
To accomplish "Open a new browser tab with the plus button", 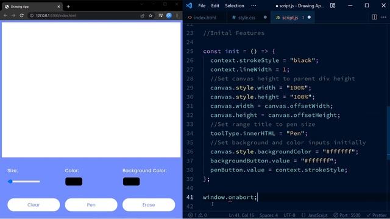I will click(68, 7).
